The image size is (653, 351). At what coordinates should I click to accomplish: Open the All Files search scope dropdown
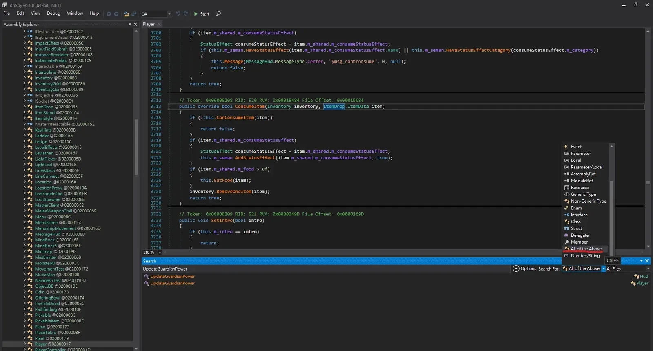point(628,269)
